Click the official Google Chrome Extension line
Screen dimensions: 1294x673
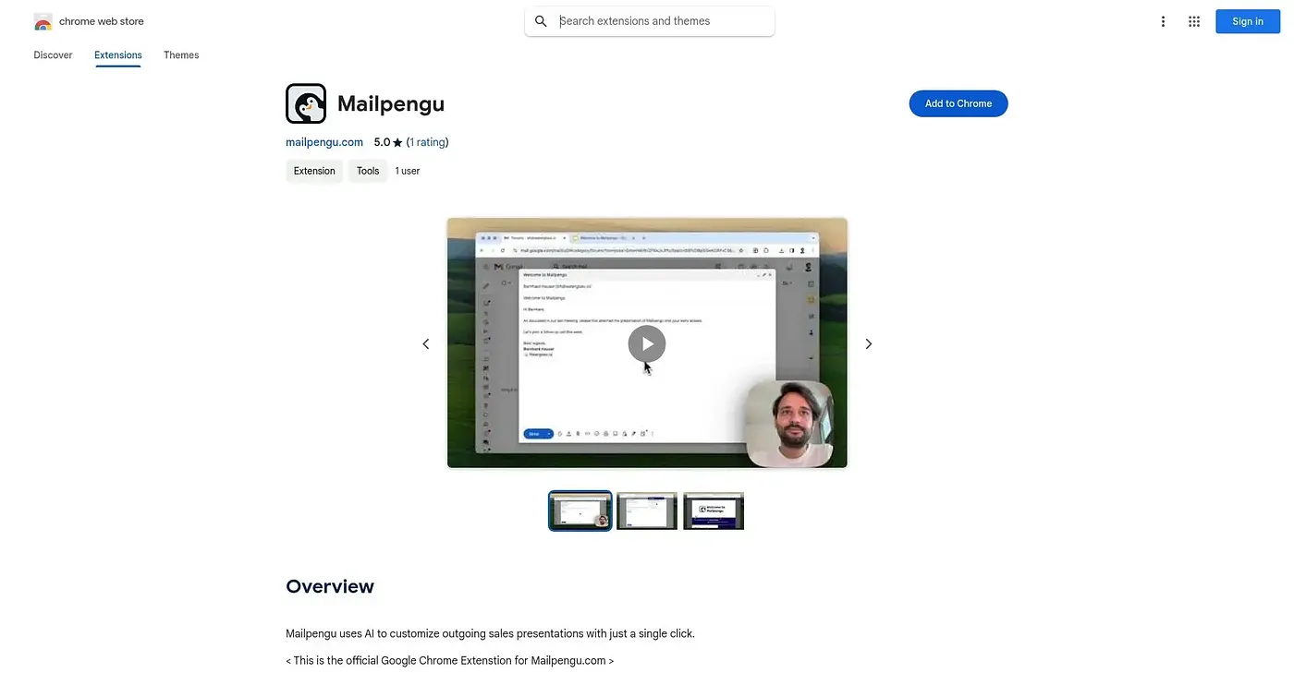[x=450, y=660]
